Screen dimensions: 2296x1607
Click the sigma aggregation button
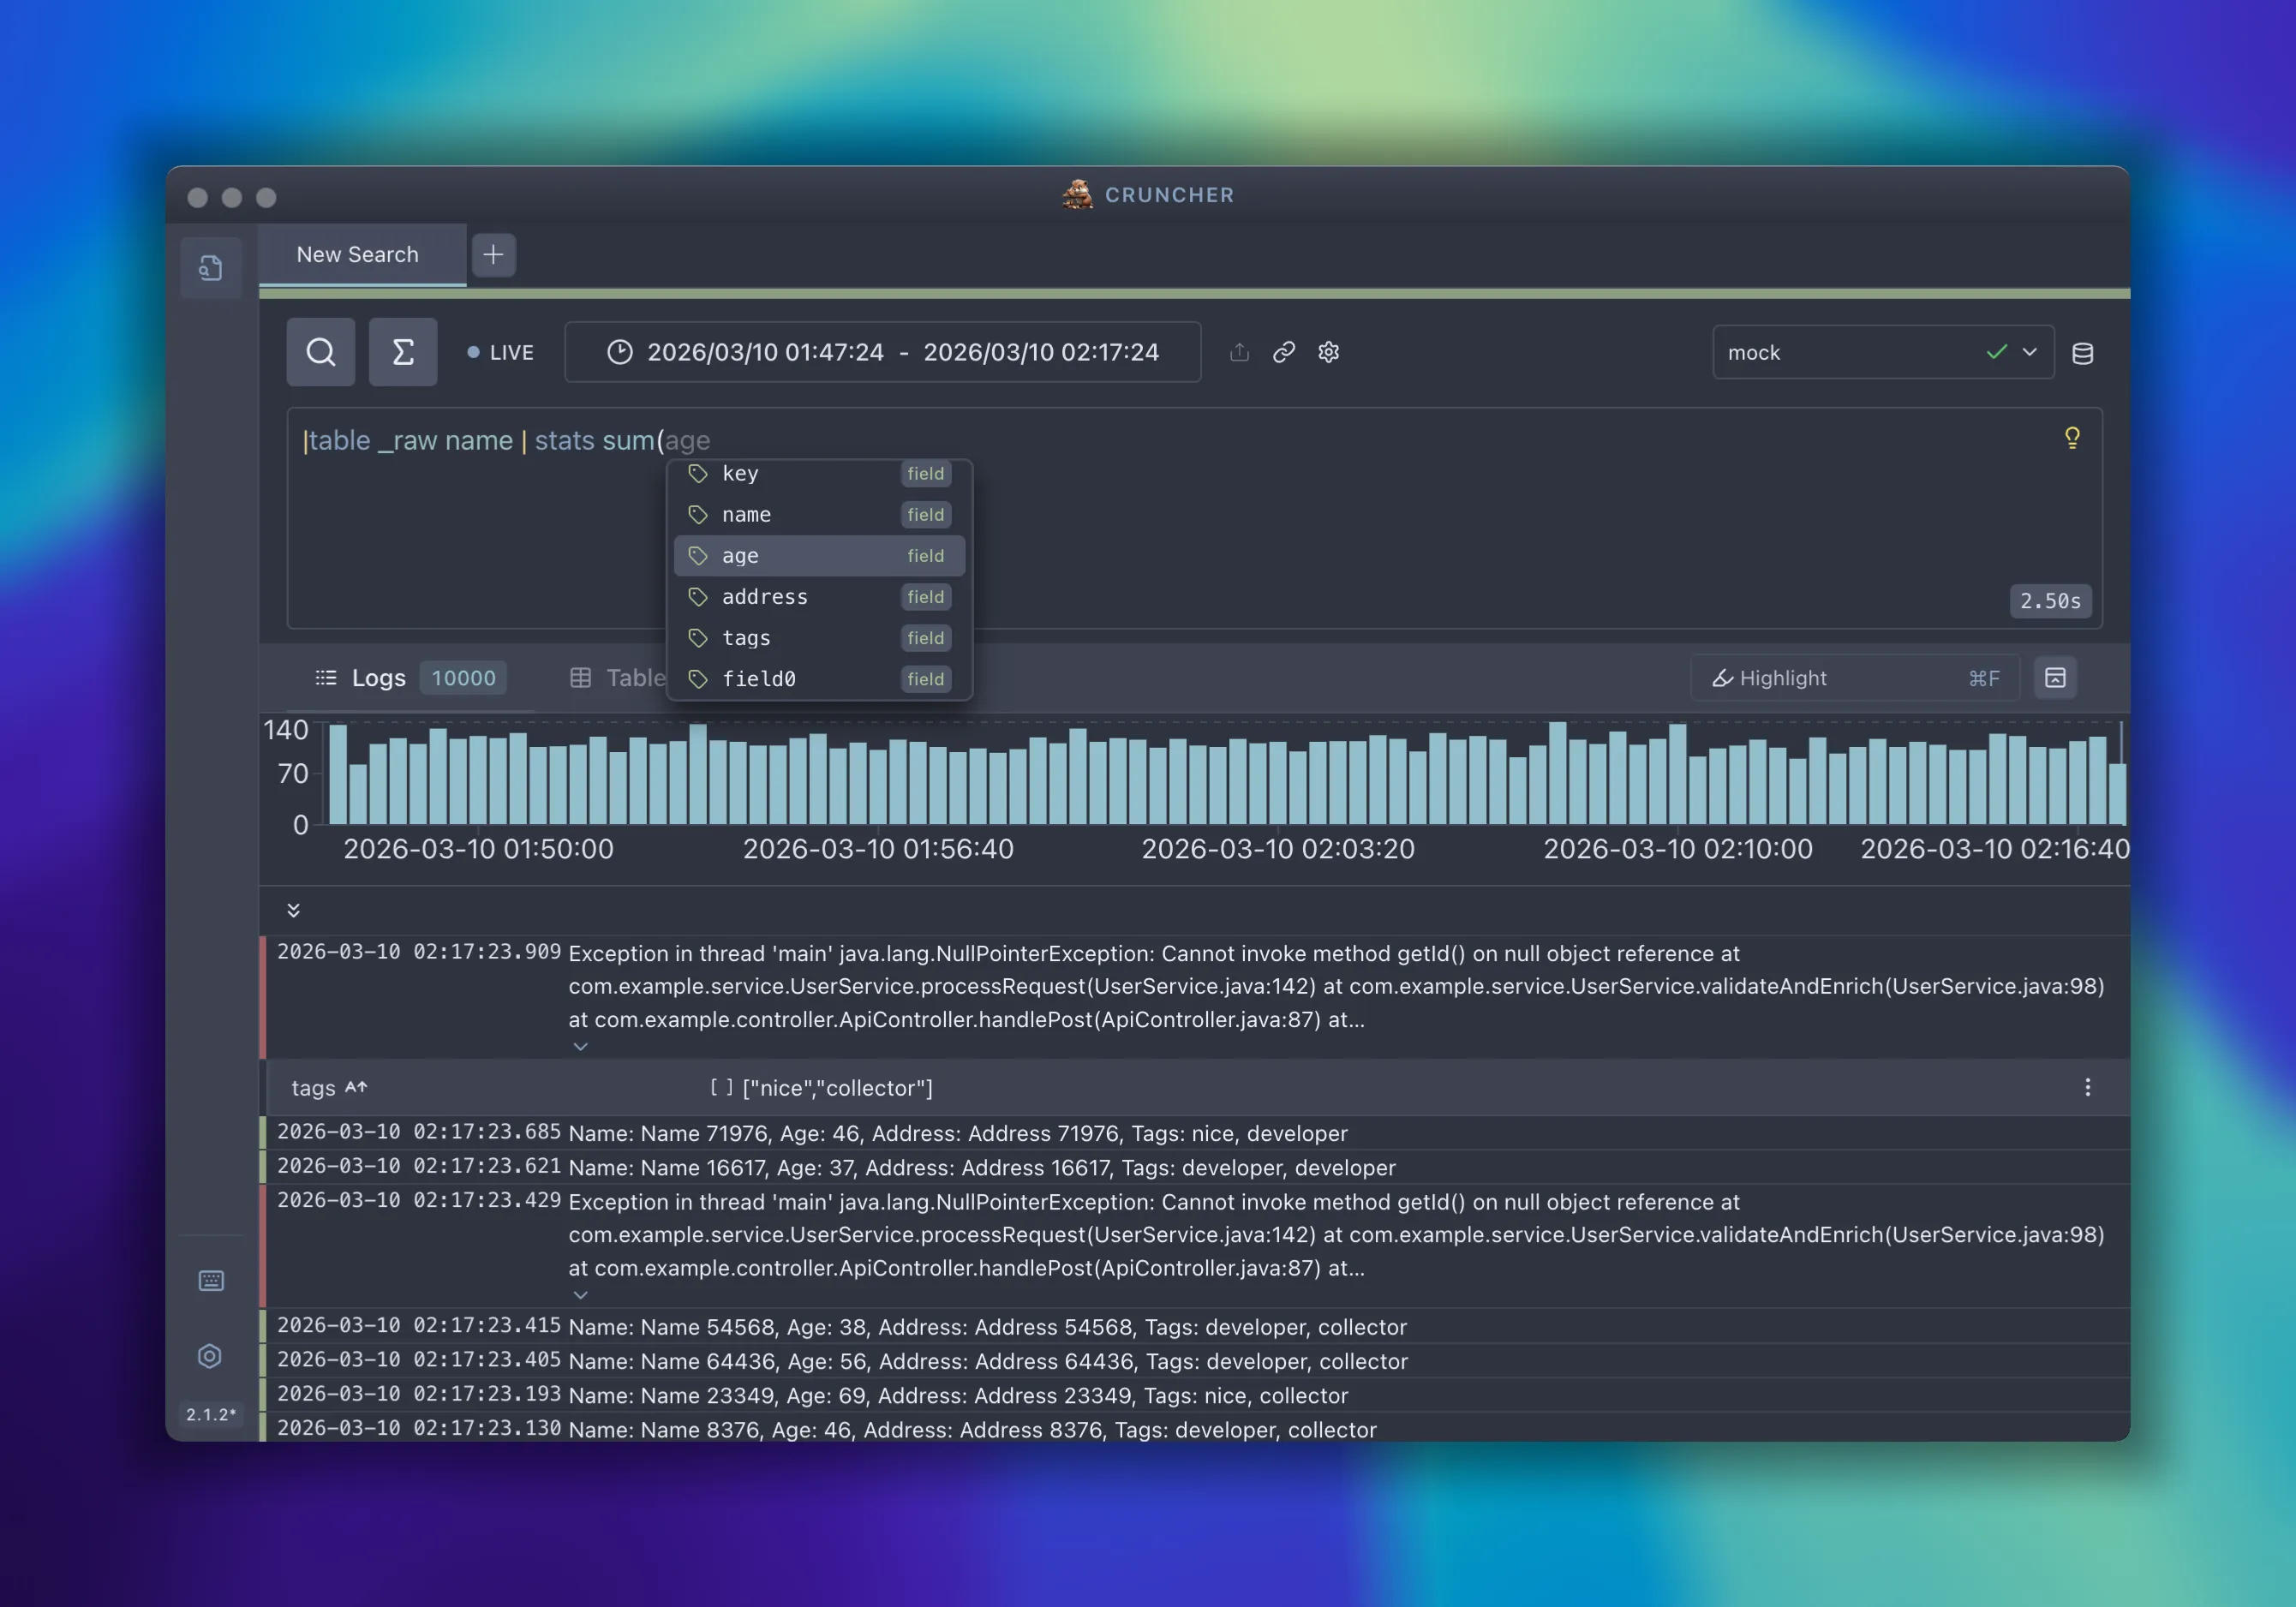click(x=403, y=352)
